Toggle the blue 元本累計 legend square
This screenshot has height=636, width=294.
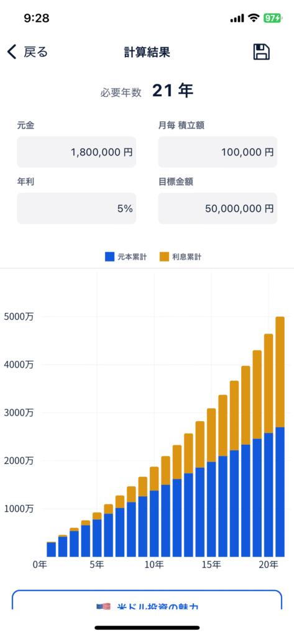[x=109, y=257]
